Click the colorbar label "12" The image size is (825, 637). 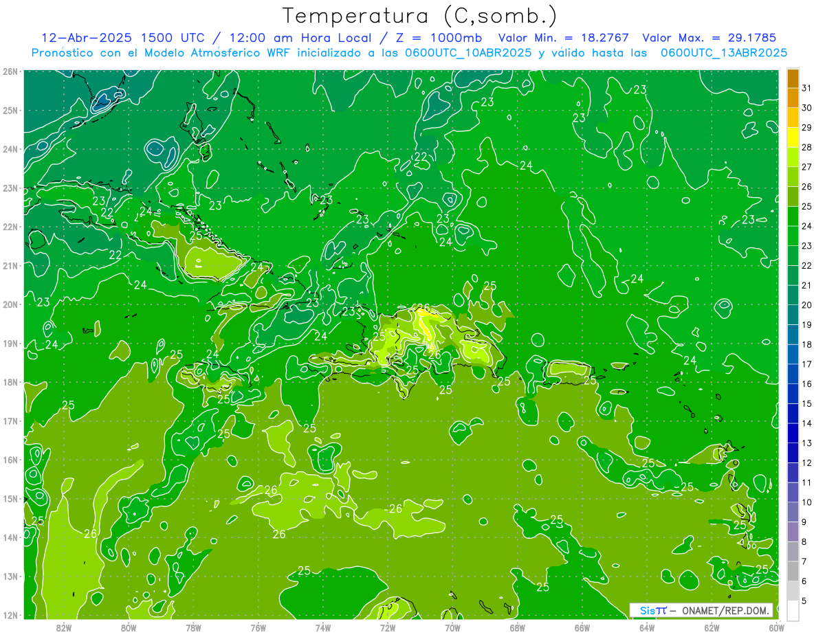coord(807,462)
